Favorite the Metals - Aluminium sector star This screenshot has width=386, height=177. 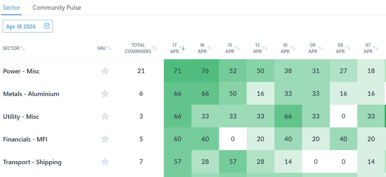coord(105,93)
